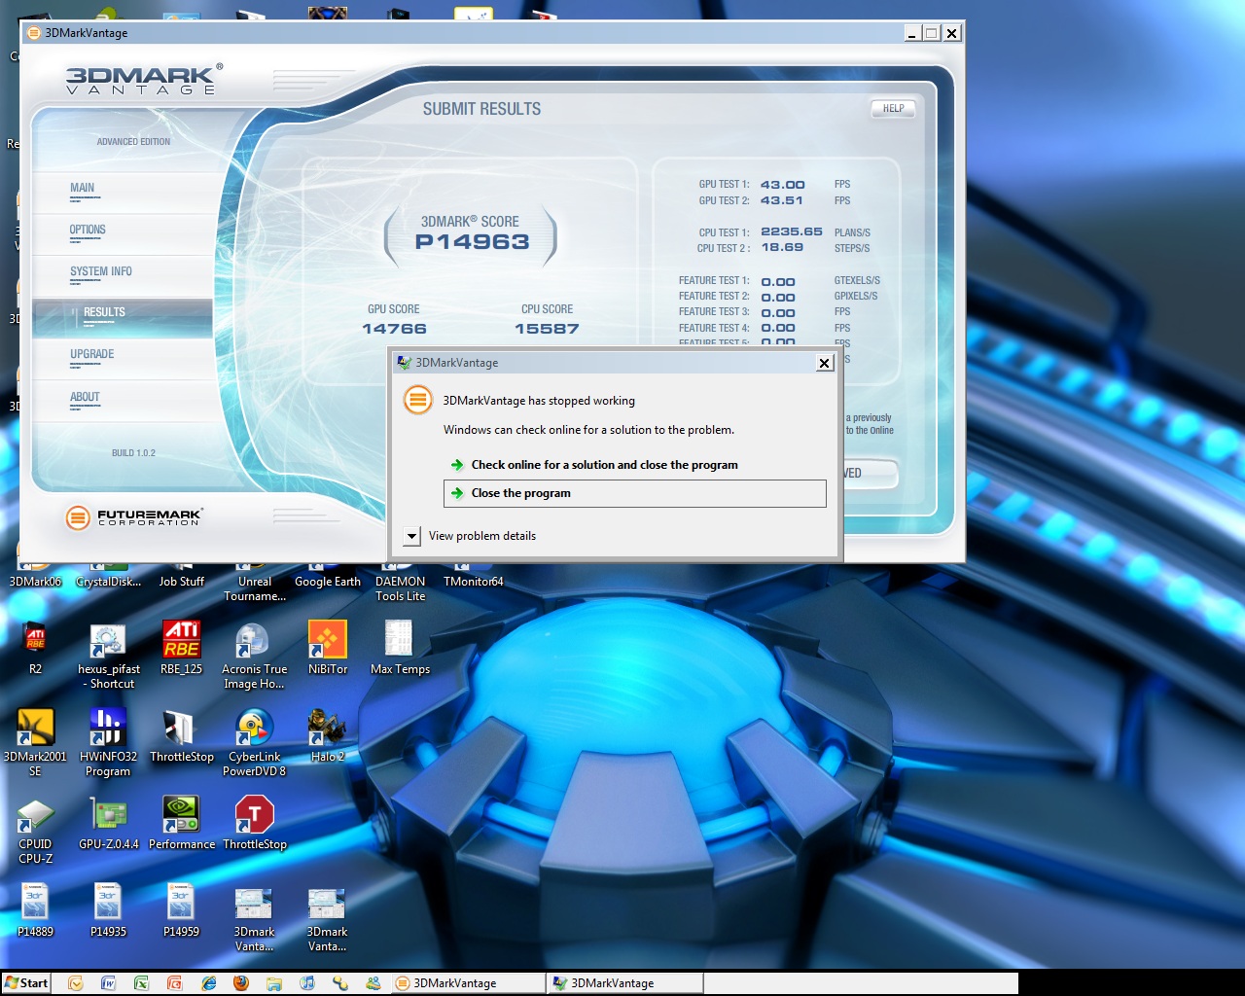Open the OPTIONS tab in the sidebar
Viewport: 1245px width, 996px height.
pyautogui.click(x=88, y=231)
